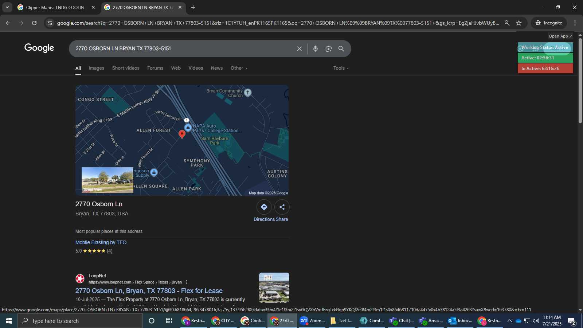
Task: Switch to the Short videos tab
Action: point(126,68)
